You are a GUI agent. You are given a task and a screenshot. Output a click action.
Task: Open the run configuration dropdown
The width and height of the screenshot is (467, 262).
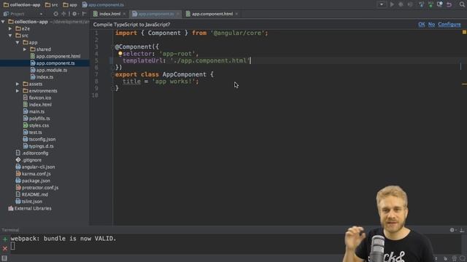[382, 4]
